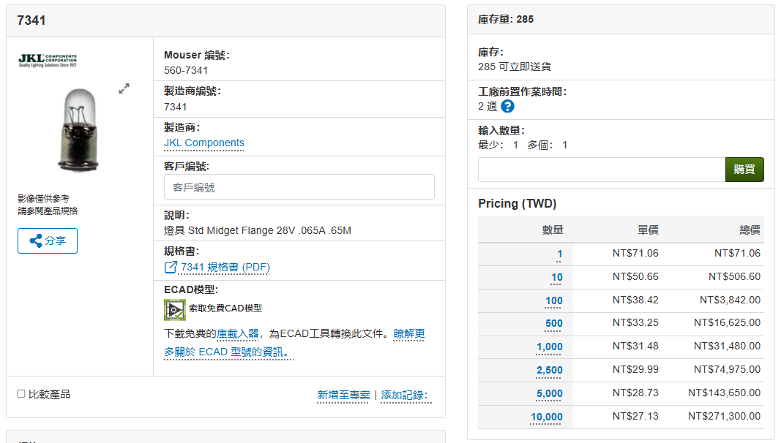Click the 新增至專案 add to project link
Screen dimensions: 781x443
pyautogui.click(x=343, y=395)
